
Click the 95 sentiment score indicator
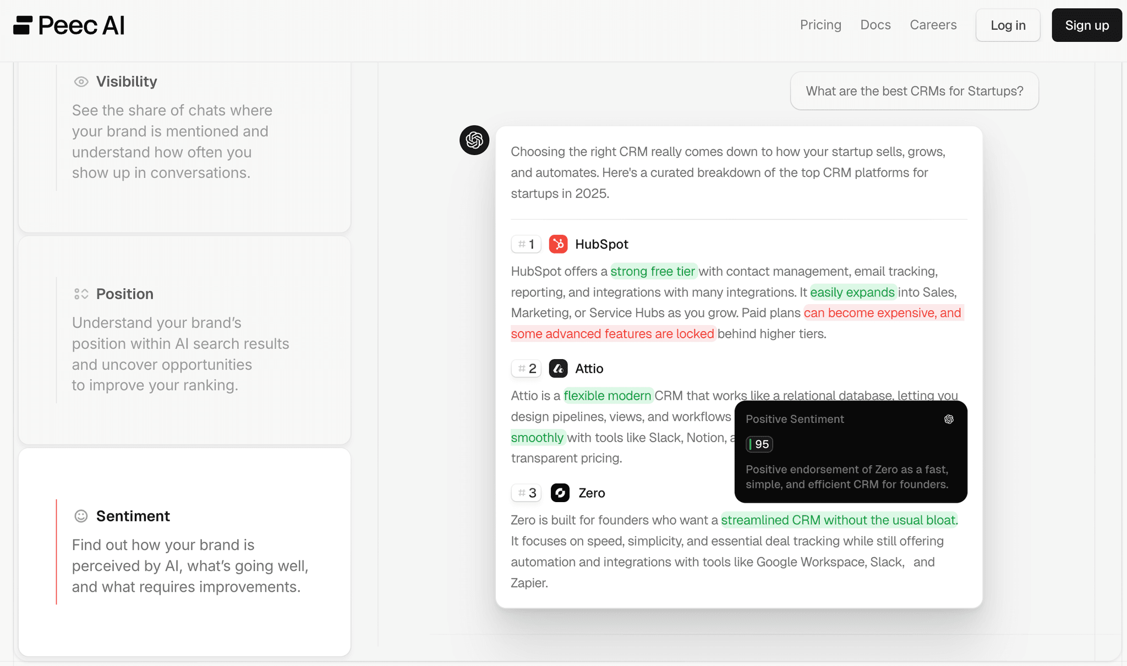[x=759, y=444]
